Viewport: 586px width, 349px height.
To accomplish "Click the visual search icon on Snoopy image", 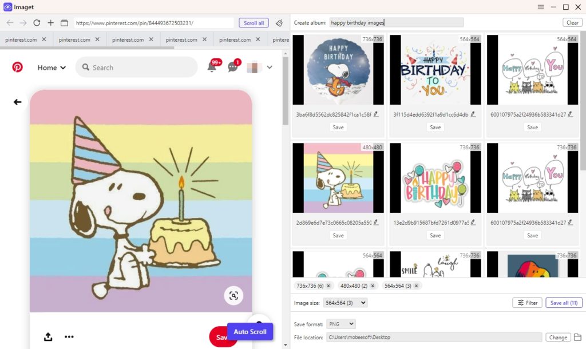I will [x=233, y=295].
